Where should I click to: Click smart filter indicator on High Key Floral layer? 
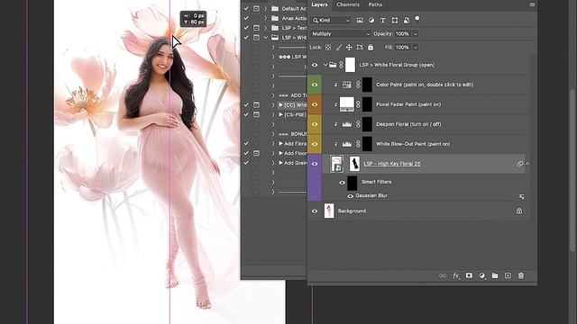(x=520, y=164)
